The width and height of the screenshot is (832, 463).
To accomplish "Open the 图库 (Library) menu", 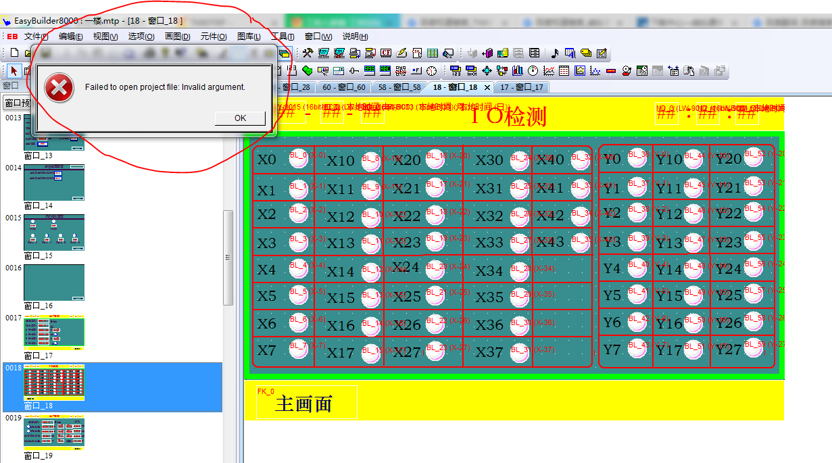I will pyautogui.click(x=248, y=36).
